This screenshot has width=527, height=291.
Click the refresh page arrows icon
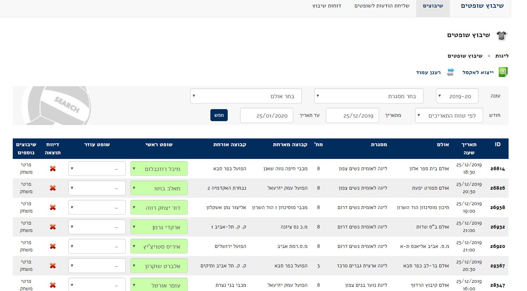450,72
